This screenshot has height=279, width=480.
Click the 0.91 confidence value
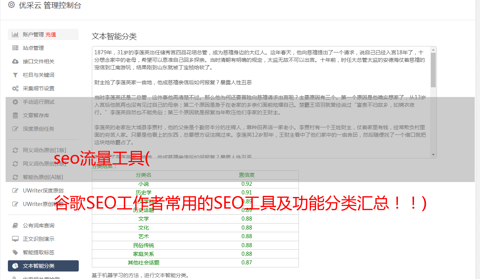[x=247, y=192]
